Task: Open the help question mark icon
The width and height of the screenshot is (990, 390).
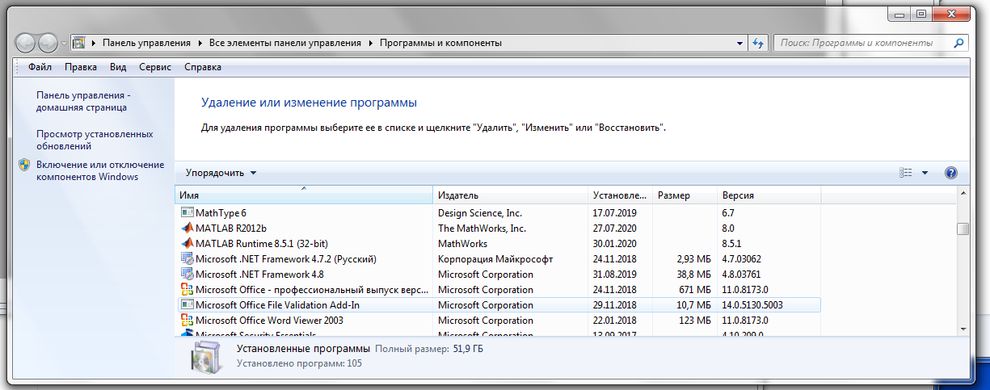Action: point(950,173)
